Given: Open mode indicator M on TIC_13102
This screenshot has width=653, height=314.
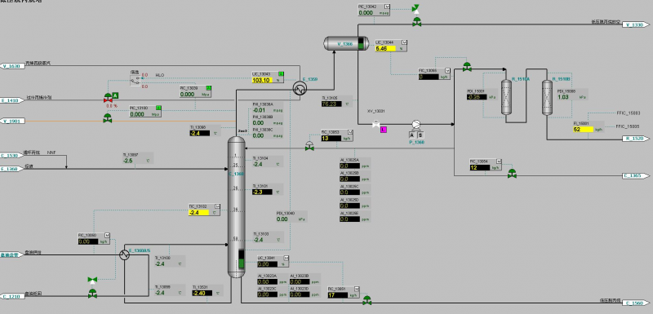Looking at the screenshot, I should click(217, 206).
